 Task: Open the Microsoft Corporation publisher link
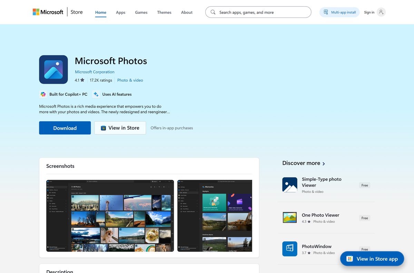[x=95, y=72]
